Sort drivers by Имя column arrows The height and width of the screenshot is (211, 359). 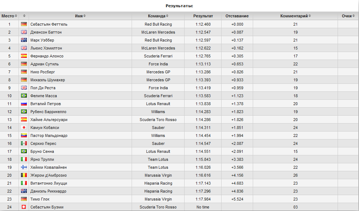(x=84, y=16)
